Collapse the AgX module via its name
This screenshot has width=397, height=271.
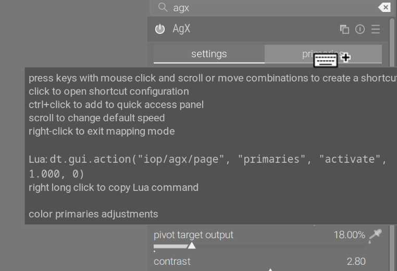(181, 29)
